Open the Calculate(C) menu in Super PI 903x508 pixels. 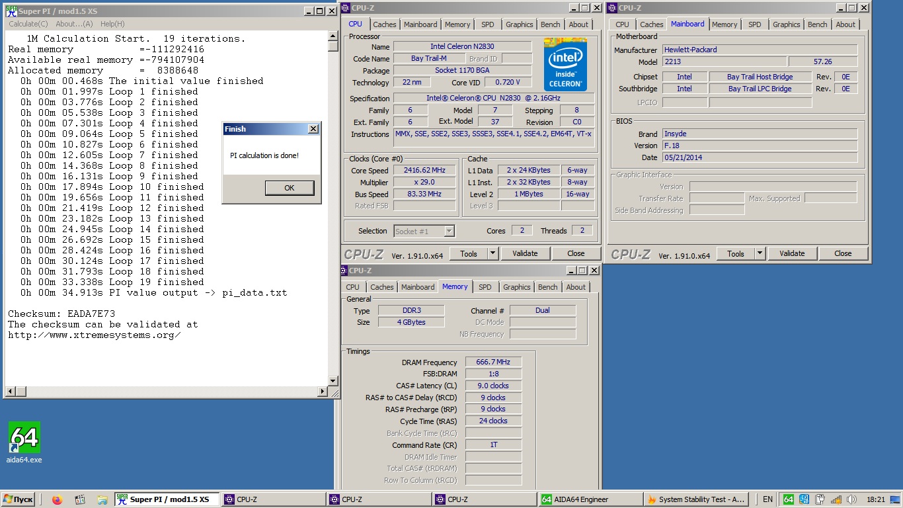(28, 24)
